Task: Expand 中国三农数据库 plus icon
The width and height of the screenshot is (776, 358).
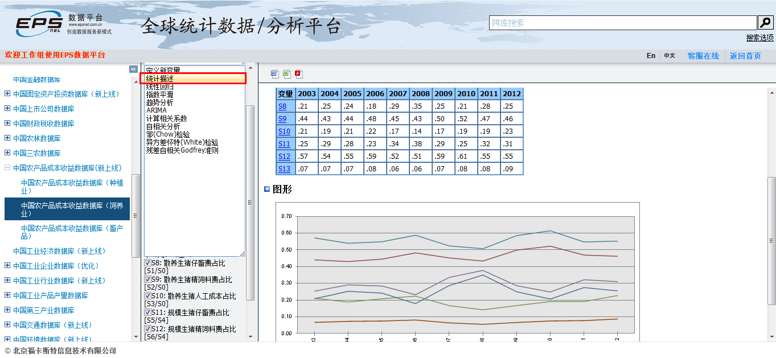Action: pos(7,153)
